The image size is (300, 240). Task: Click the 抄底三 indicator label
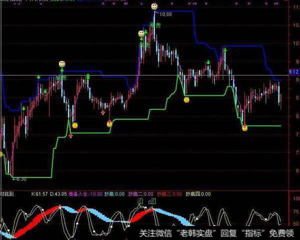click(x=164, y=193)
